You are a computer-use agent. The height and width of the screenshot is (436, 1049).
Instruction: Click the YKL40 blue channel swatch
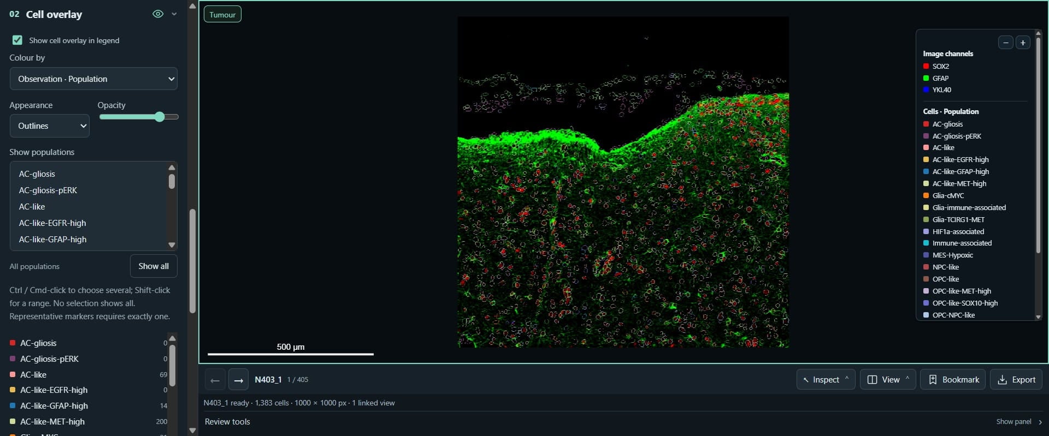point(926,90)
